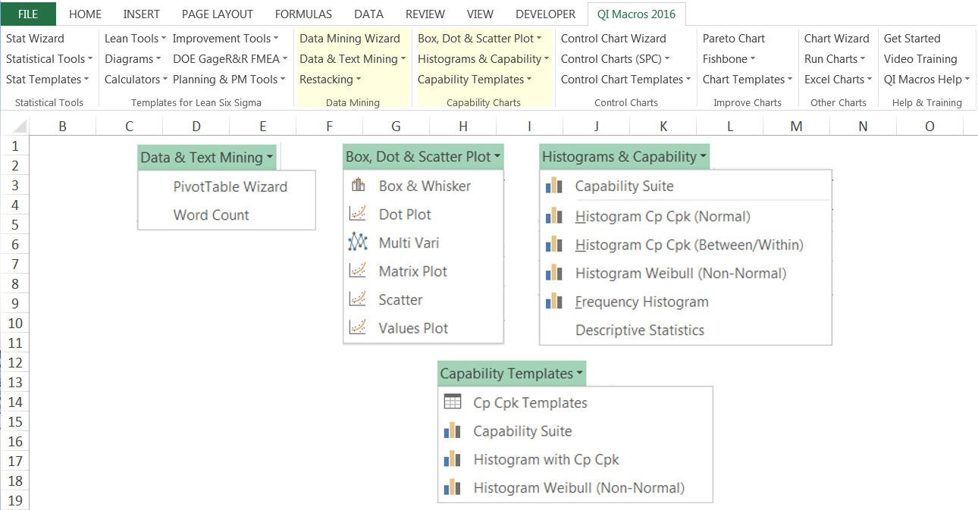Viewport: 978px width, 510px height.
Task: Open QI Macros Help dropdown
Action: (x=926, y=80)
